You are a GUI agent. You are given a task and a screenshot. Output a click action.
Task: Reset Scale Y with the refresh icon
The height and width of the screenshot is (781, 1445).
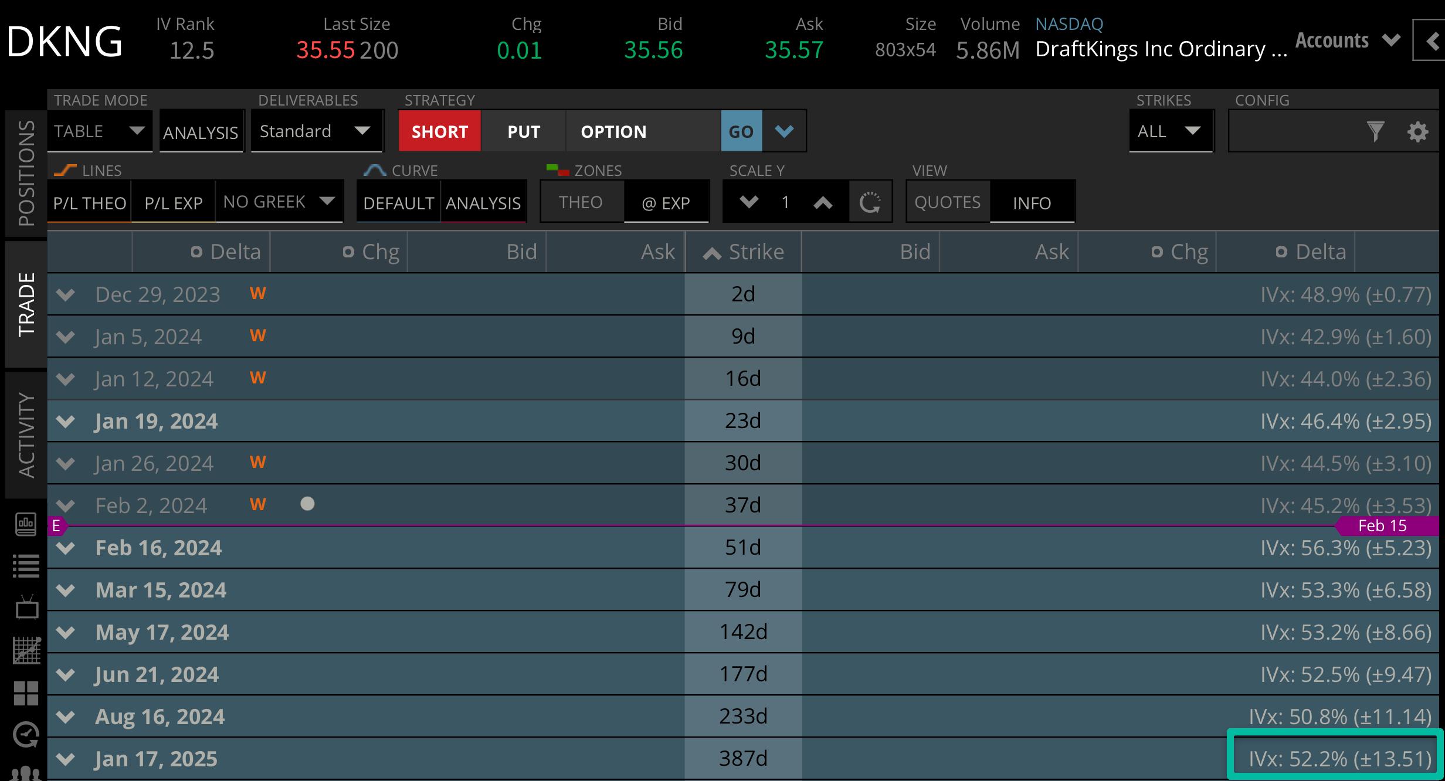(870, 203)
